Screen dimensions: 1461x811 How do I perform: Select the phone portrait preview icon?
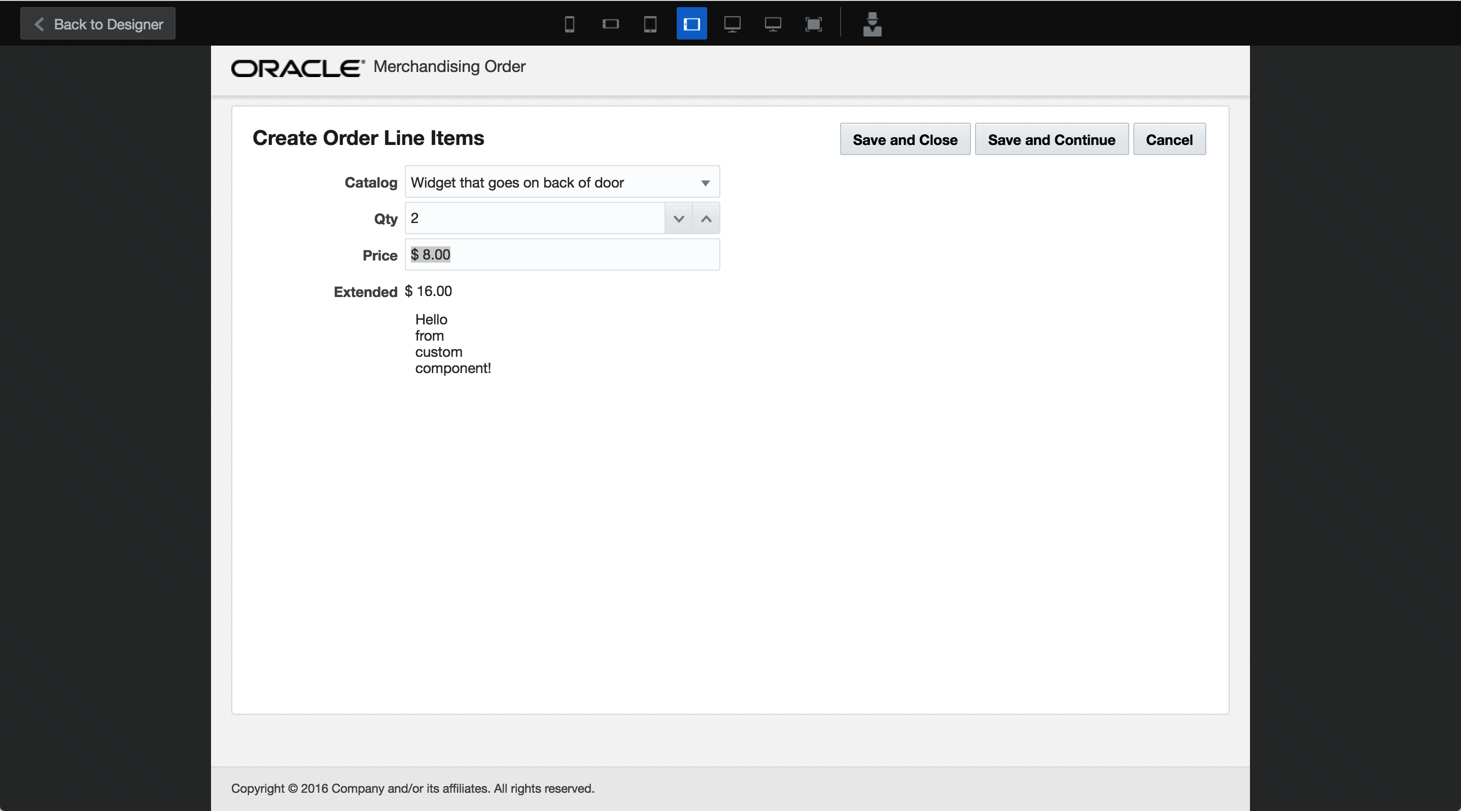[x=569, y=24]
